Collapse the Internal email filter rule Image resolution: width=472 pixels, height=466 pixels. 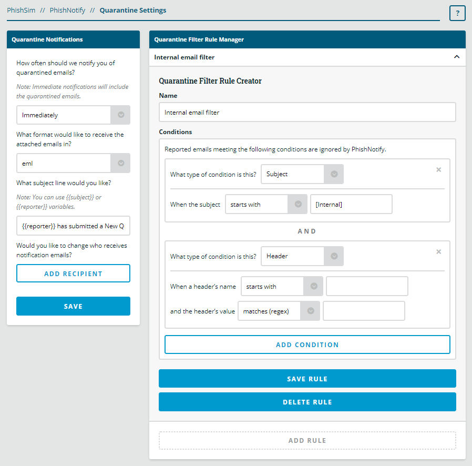click(456, 57)
